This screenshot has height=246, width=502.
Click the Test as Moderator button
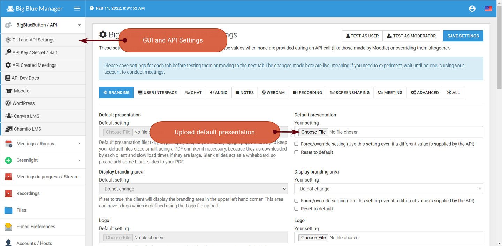(411, 36)
